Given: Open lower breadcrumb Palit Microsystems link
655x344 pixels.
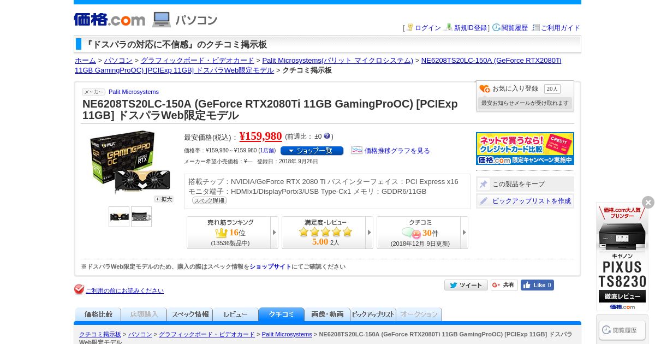Looking at the screenshot, I should (x=287, y=334).
